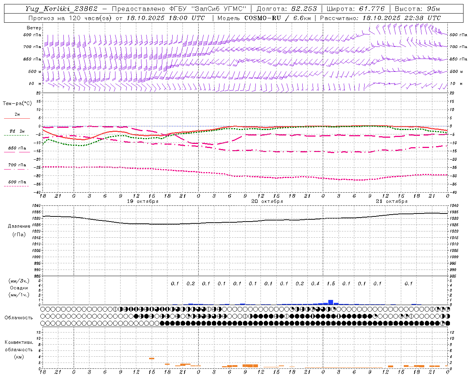Viewport: 469px width, 375px height.
Task: Click the latitude value Широта: 61.776
Action: tap(355, 9)
